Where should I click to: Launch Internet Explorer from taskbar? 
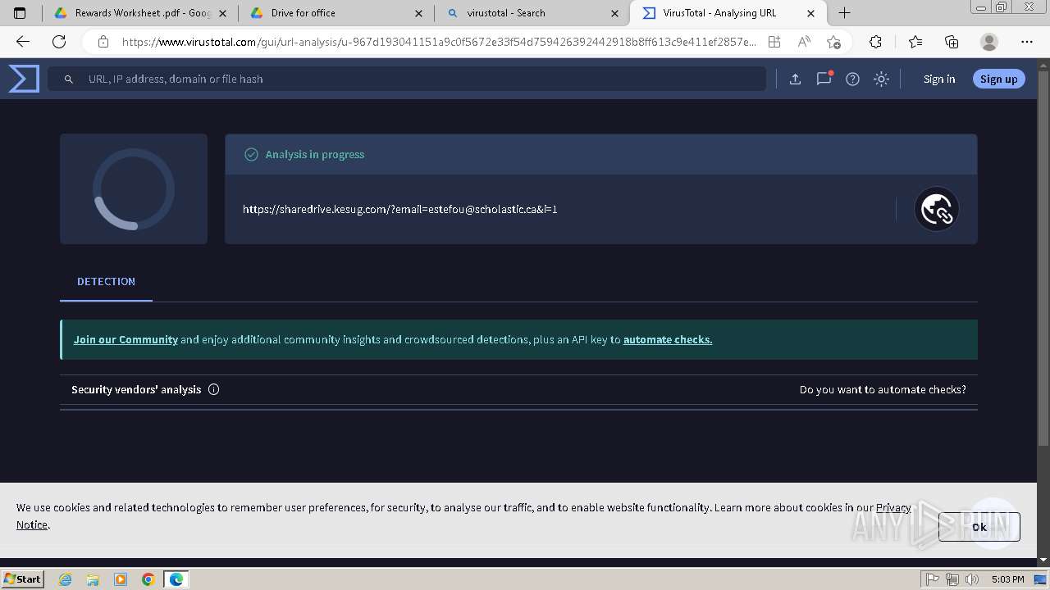66,579
